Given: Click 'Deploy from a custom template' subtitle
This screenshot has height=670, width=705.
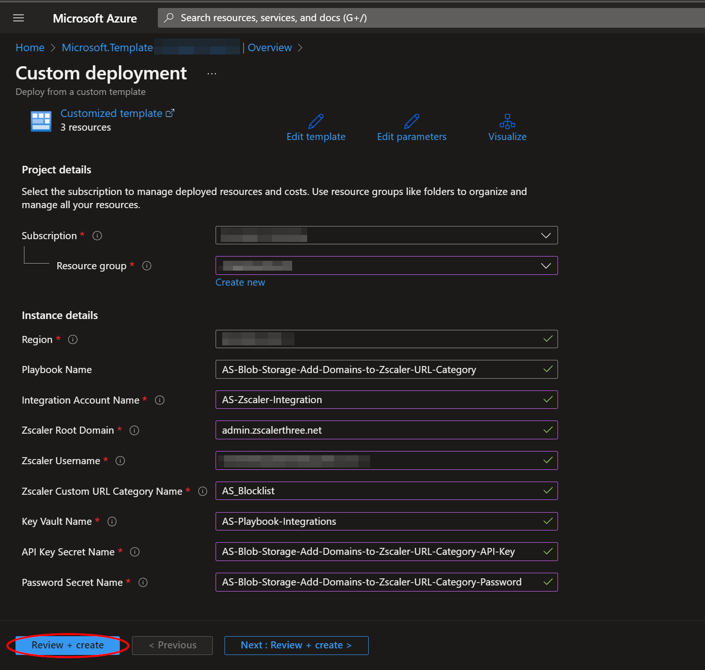Looking at the screenshot, I should coord(80,92).
